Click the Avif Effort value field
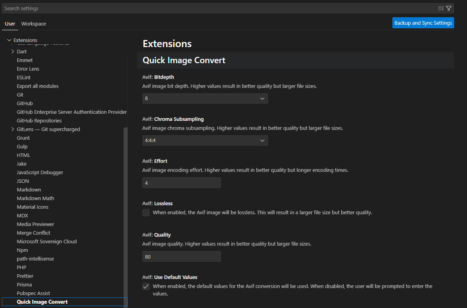 (181, 183)
